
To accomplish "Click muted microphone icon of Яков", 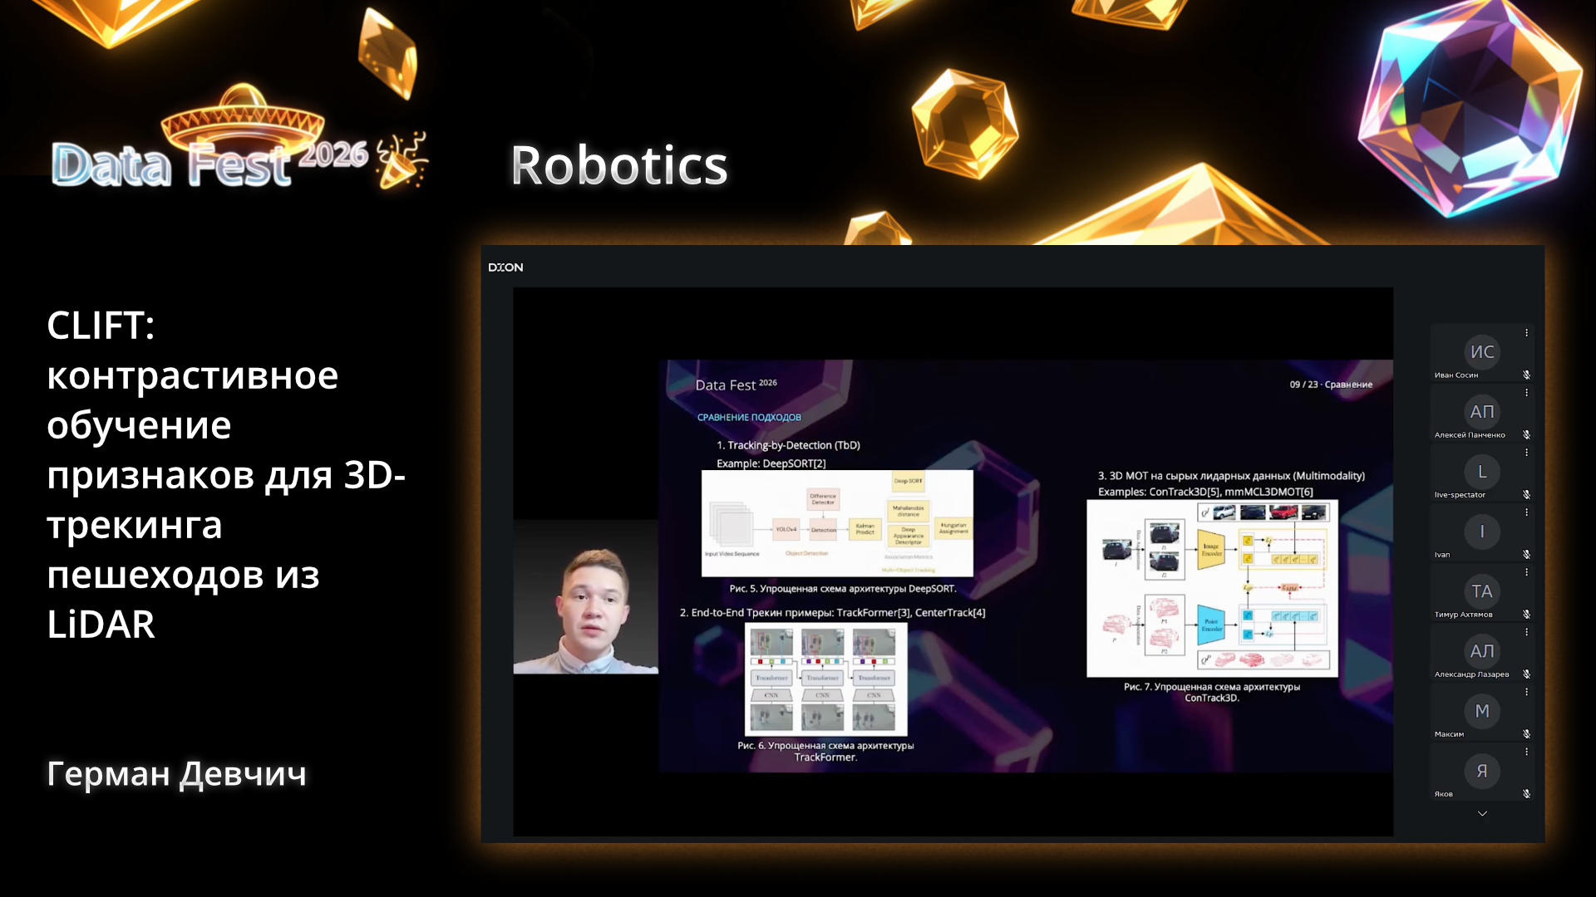I will [x=1526, y=794].
